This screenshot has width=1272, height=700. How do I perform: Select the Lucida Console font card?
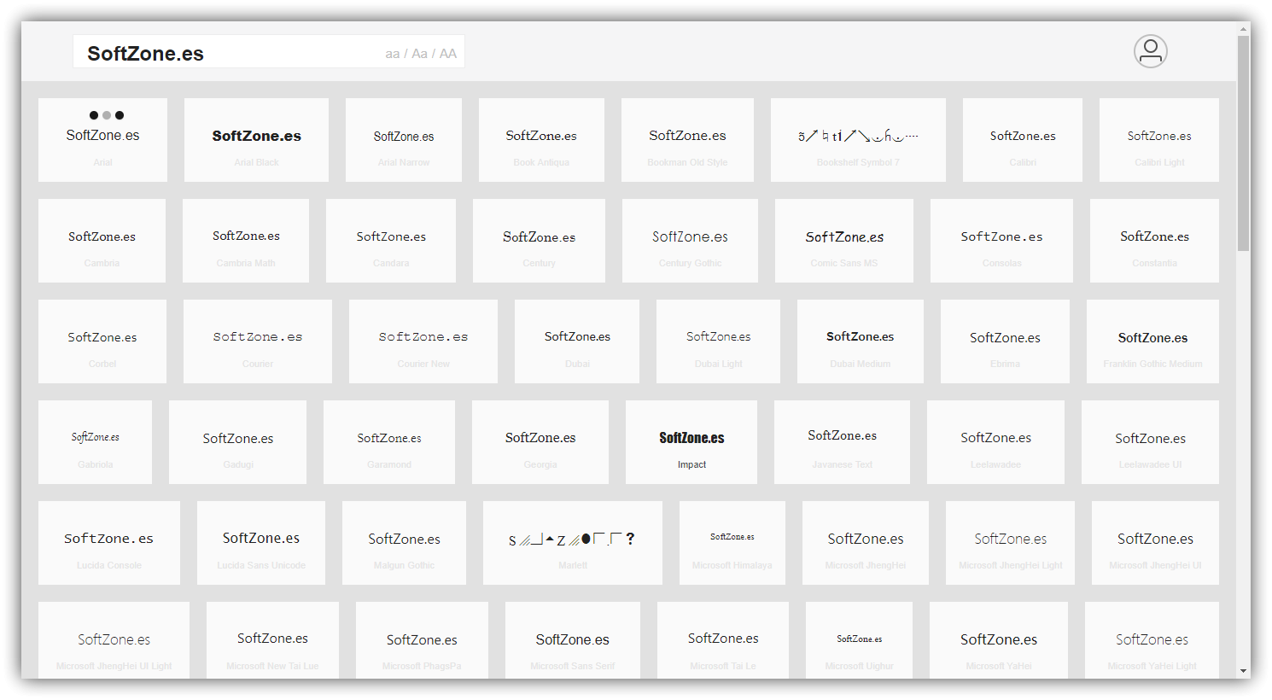pyautogui.click(x=109, y=543)
